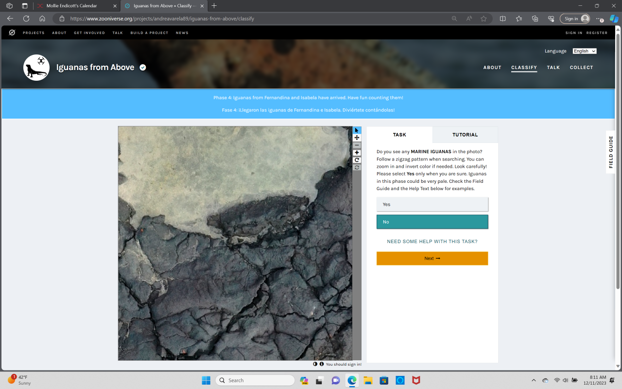Viewport: 622px width, 389px height.
Task: Add this page to favorites
Action: tap(484, 18)
